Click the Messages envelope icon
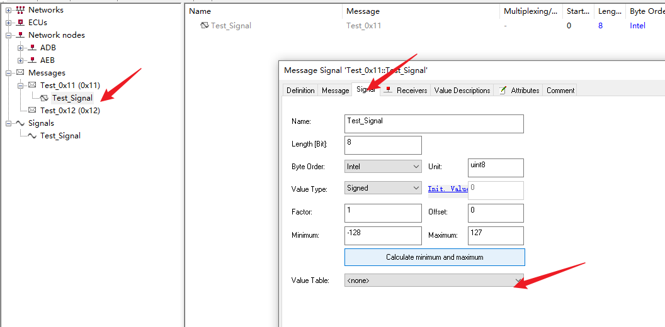This screenshot has width=665, height=327. [20, 73]
